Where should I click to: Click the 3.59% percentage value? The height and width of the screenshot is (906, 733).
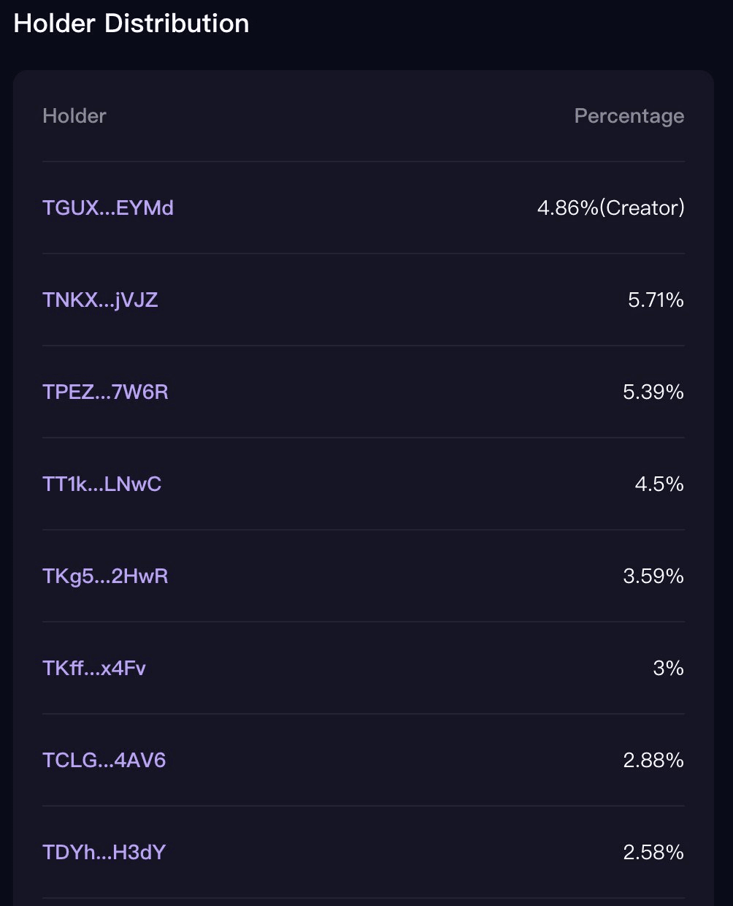click(653, 576)
